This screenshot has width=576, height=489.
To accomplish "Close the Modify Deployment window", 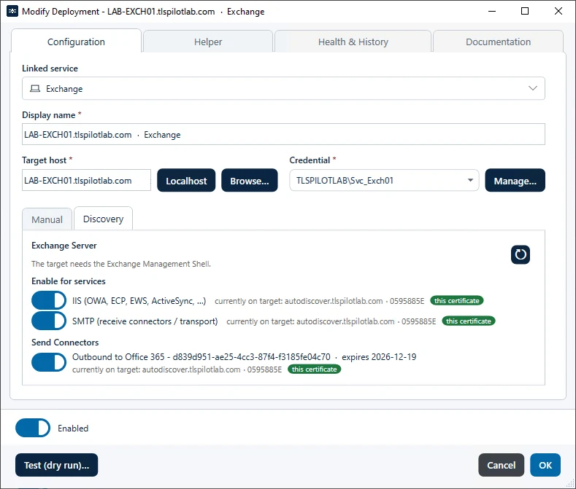I will click(x=558, y=11).
